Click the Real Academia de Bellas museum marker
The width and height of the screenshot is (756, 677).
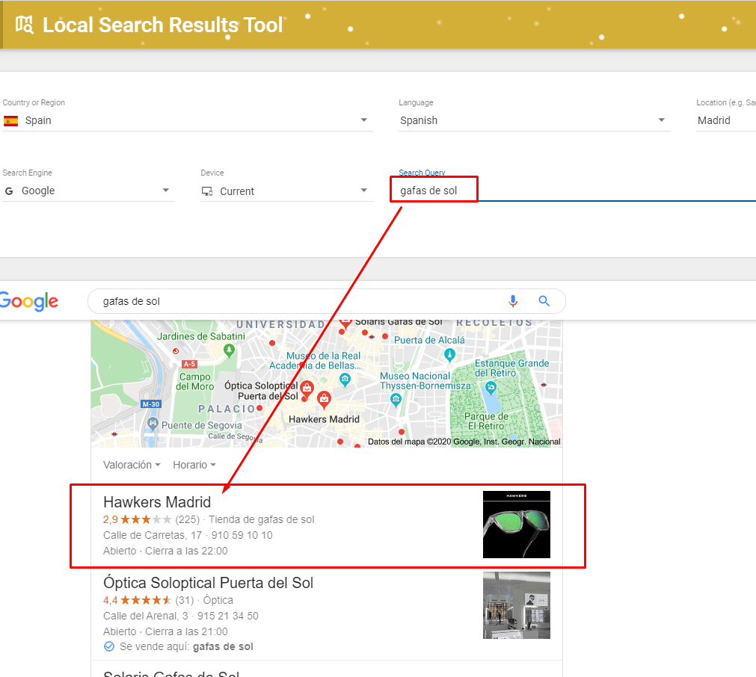[x=345, y=380]
